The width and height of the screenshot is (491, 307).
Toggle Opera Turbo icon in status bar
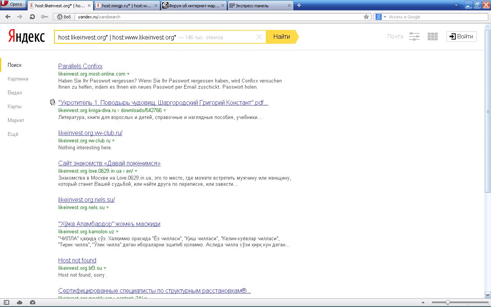pos(33,302)
